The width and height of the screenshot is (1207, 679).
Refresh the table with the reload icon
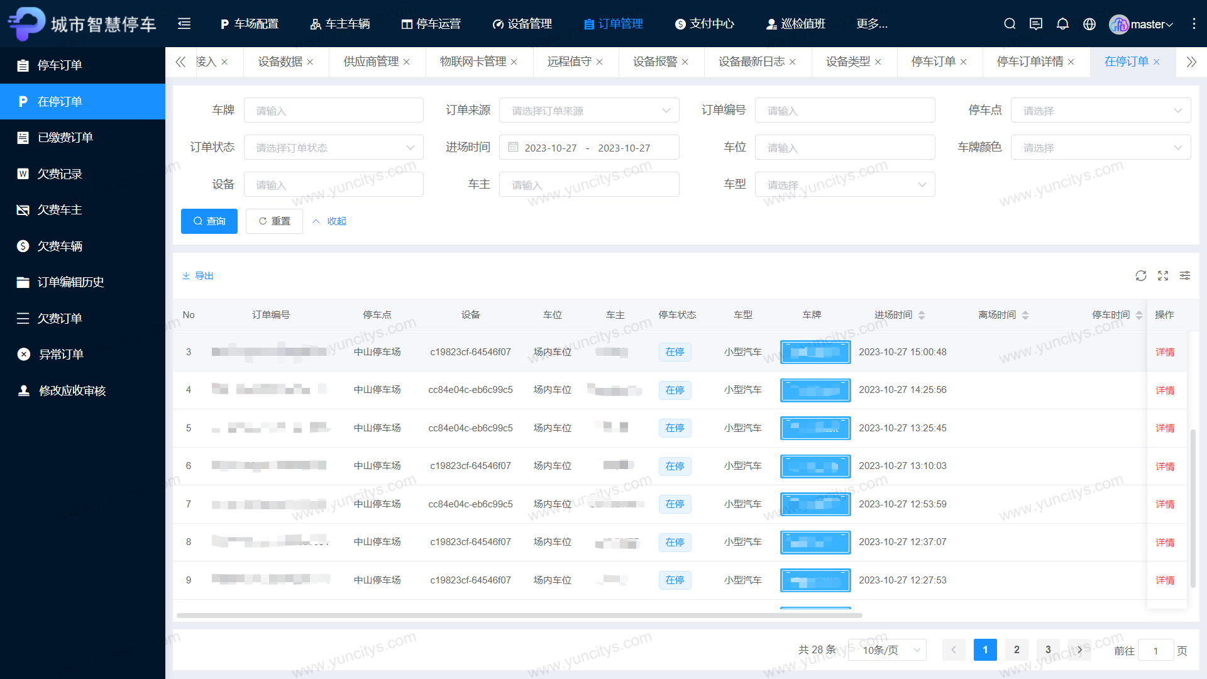click(x=1141, y=275)
